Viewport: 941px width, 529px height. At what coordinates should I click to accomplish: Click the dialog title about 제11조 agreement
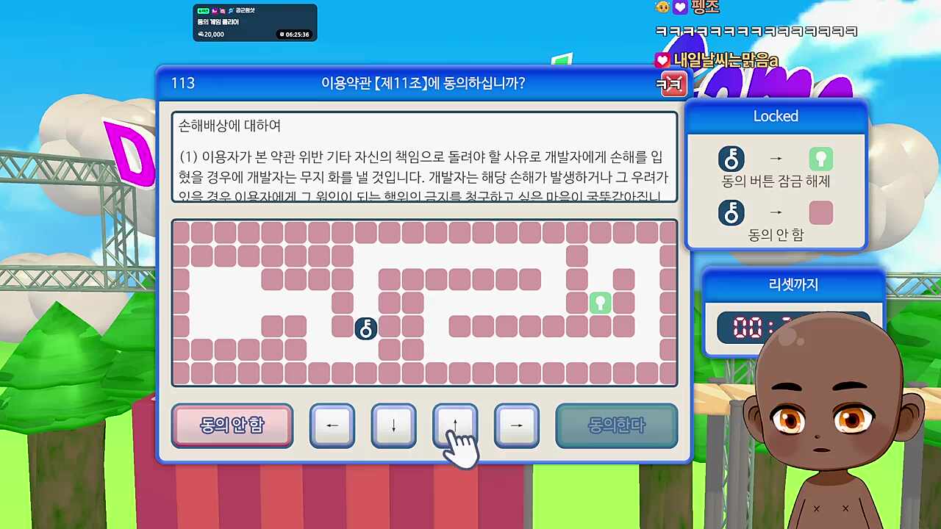click(x=423, y=83)
